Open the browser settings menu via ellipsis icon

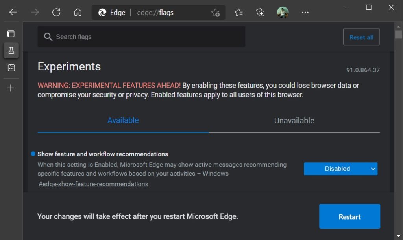coord(305,12)
